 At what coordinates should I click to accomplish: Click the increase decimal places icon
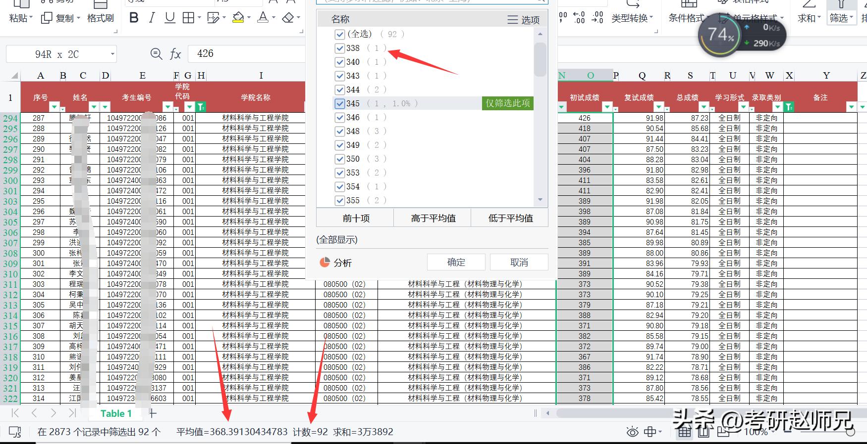[x=579, y=18]
